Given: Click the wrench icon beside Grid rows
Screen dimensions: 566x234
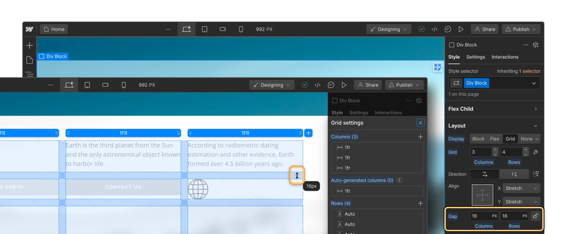Looking at the screenshot, I should [x=536, y=152].
